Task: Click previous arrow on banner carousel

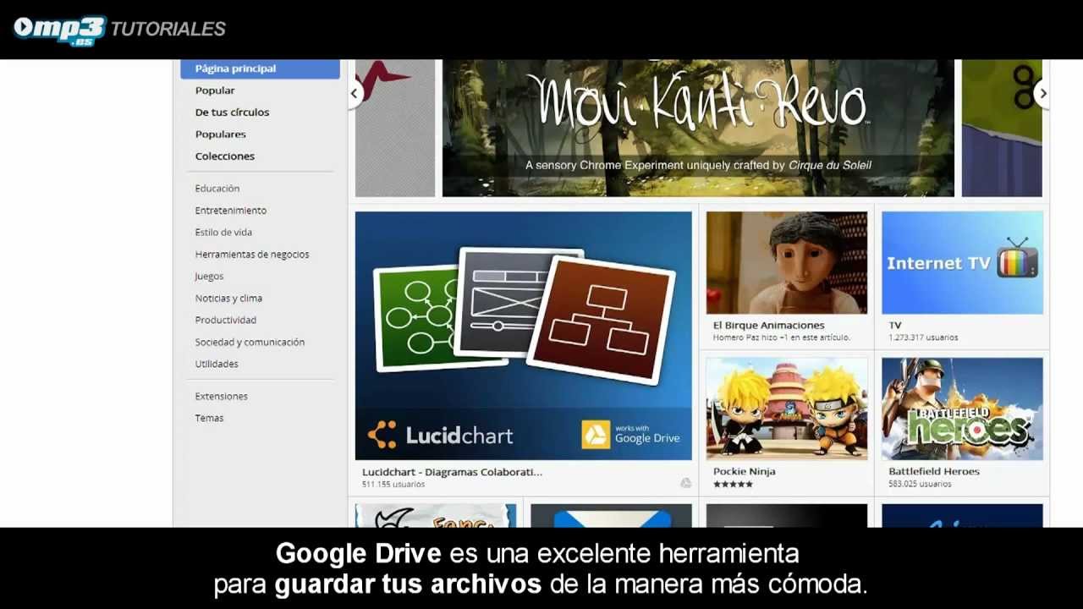Action: pos(355,94)
